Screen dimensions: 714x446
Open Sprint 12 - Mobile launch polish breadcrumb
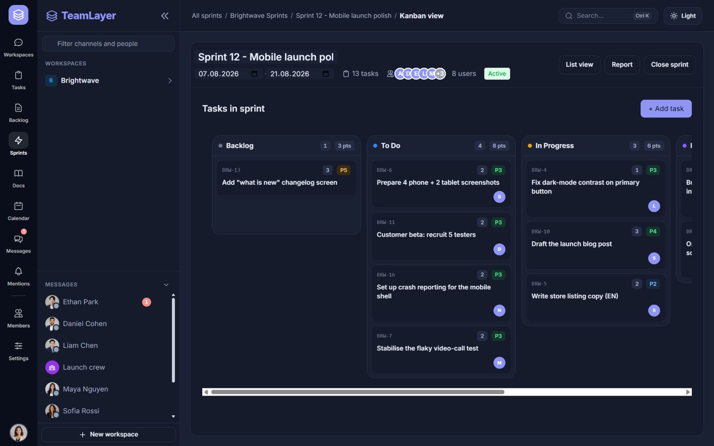pyautogui.click(x=344, y=16)
